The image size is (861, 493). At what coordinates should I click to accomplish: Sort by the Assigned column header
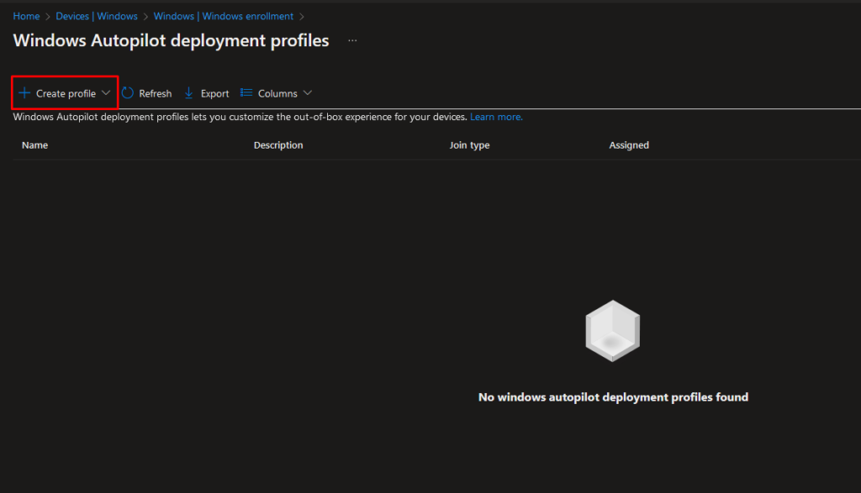coord(629,145)
